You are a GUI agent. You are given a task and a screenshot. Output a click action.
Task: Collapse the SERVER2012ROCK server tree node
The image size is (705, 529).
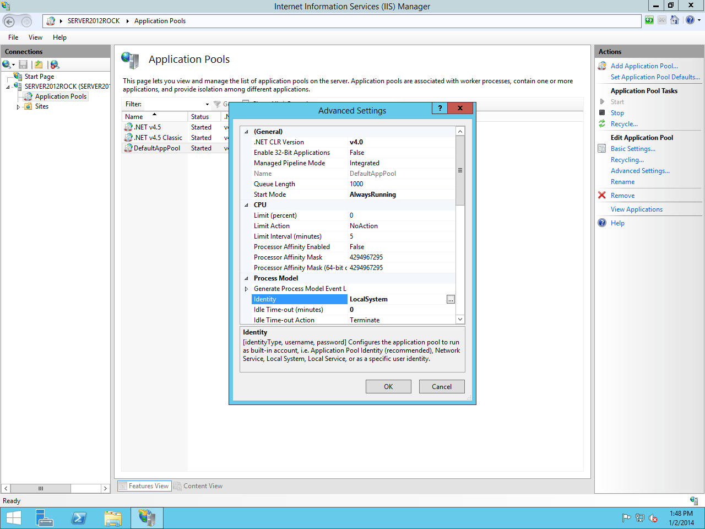click(x=8, y=87)
